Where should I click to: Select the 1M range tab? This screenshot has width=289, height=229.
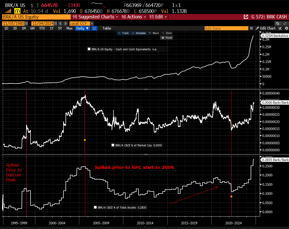[x=24, y=28]
